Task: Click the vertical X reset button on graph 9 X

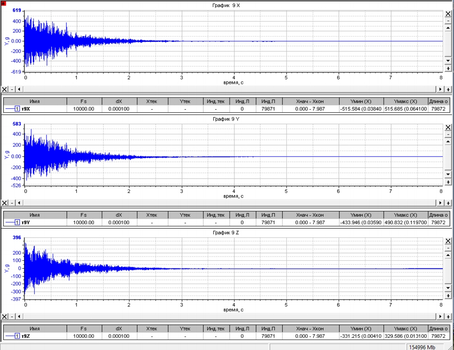Action: pyautogui.click(x=448, y=14)
